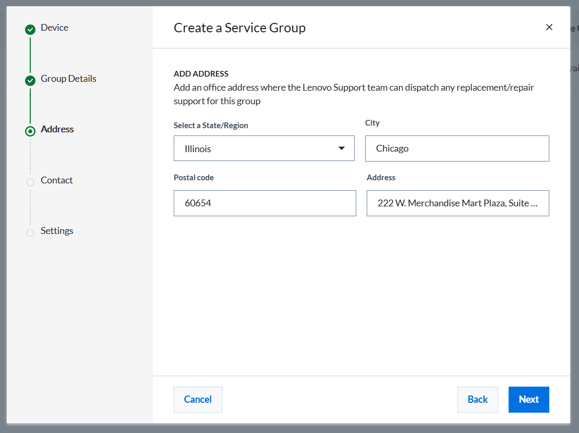Open the Illinois state selection box
This screenshot has width=579, height=433.
pos(264,149)
